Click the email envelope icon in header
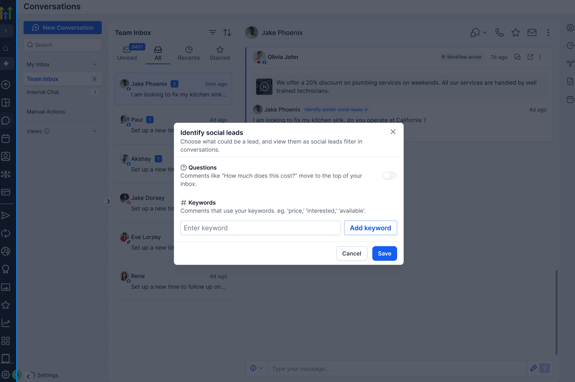Viewport: 575px width, 382px height. pos(532,33)
